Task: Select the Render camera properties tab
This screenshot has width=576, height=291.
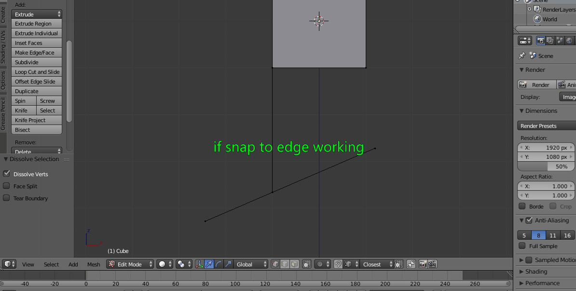Action: tap(541, 41)
